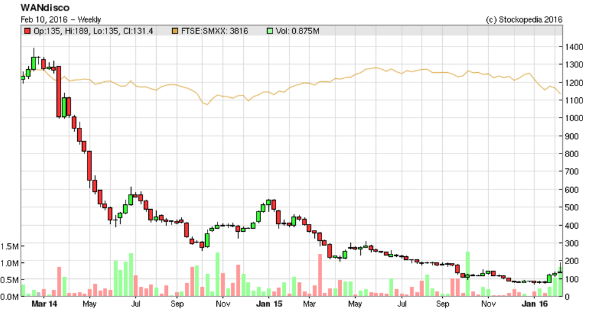Screen dimensions: 591x318
Task: Click the 1.0M volume axis label
Action: pyautogui.click(x=9, y=263)
